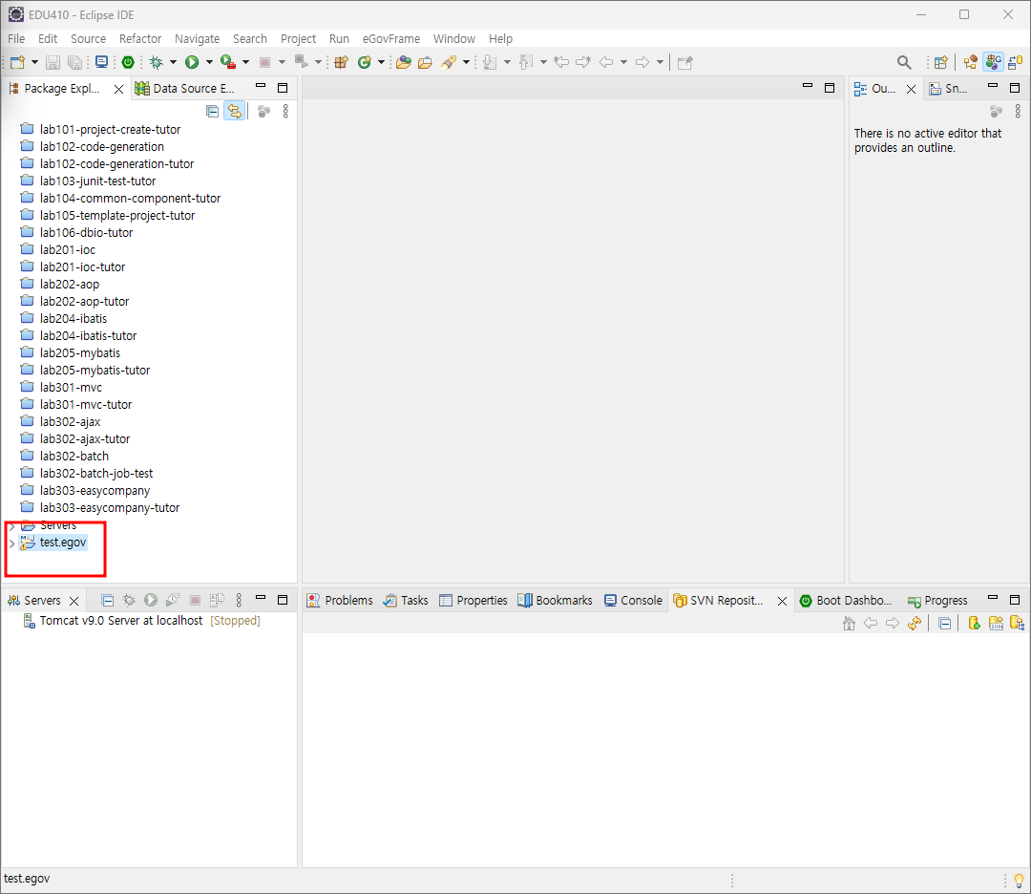Select the test.egov project
This screenshot has height=894, width=1031.
[x=53, y=543]
